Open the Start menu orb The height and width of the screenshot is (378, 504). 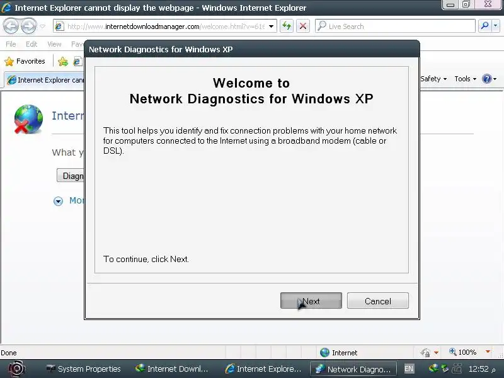pos(17,369)
